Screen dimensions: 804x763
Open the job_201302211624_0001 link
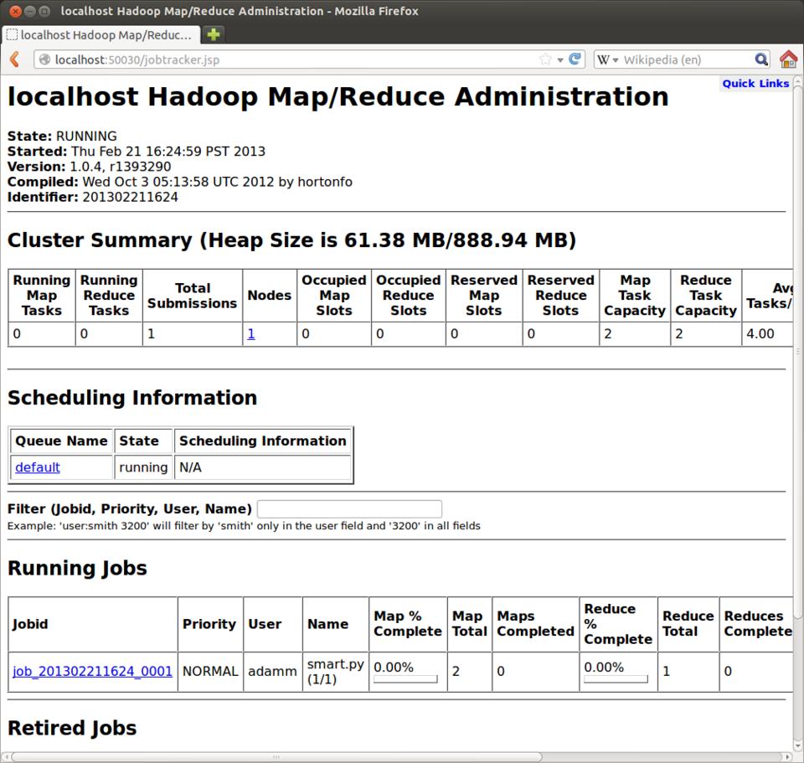click(92, 671)
